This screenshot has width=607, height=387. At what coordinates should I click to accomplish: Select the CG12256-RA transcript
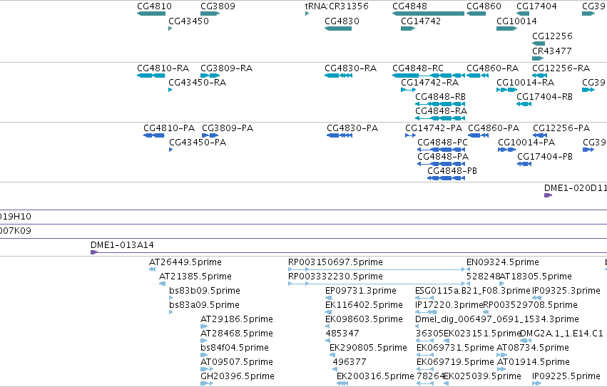point(540,76)
